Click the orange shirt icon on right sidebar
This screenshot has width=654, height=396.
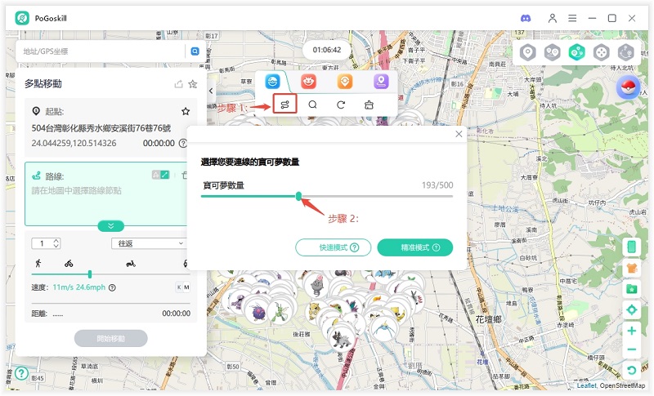(x=631, y=268)
